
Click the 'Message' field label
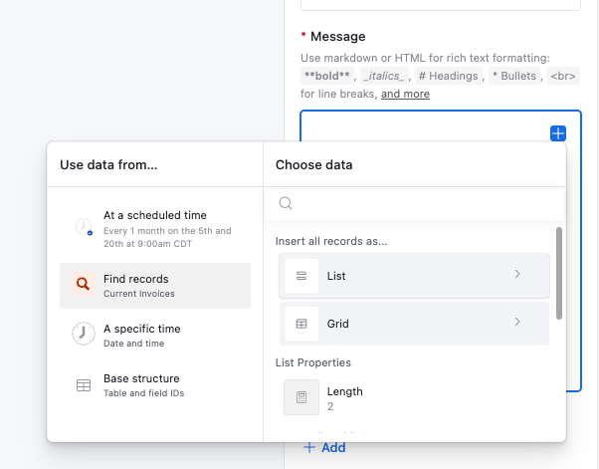pyautogui.click(x=337, y=36)
